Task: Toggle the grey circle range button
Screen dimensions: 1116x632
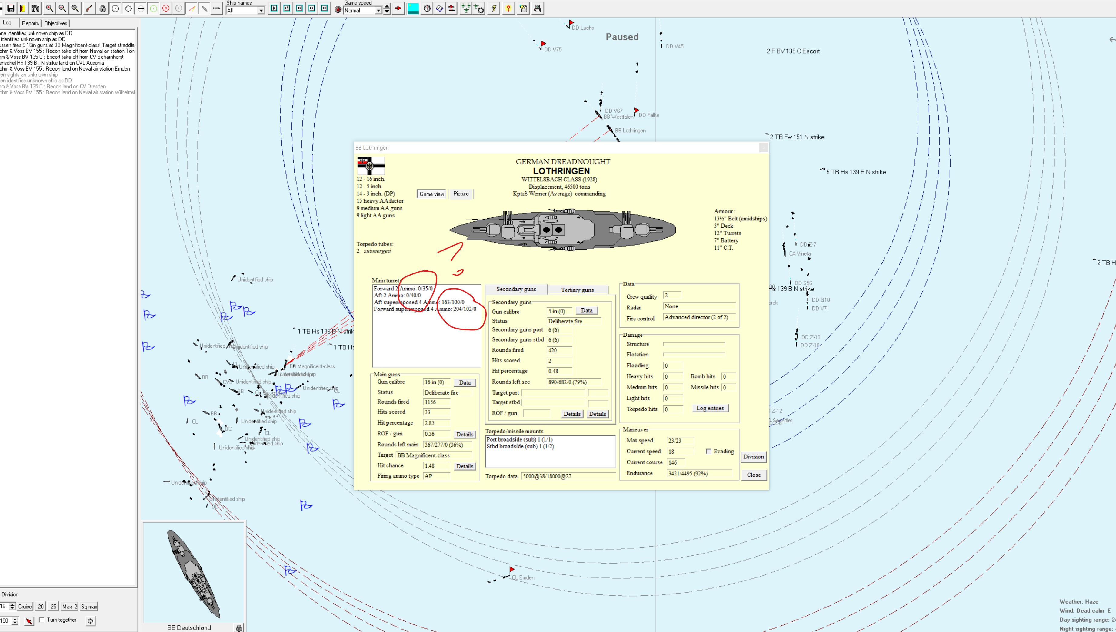Action: 178,8
